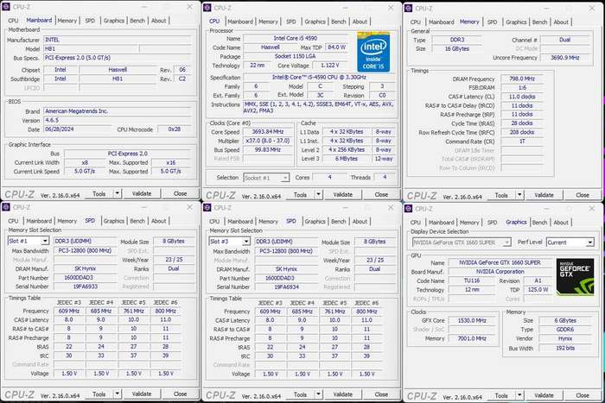Select the TDP '125.0 W' value

tap(538, 289)
